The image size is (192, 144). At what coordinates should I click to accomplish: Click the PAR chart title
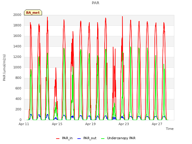tap(95, 3)
